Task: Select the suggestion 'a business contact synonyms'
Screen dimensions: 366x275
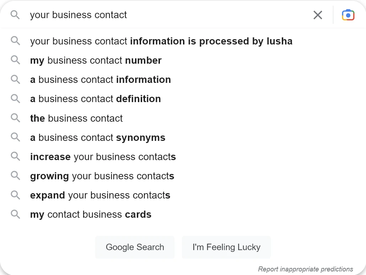Action: (97, 137)
